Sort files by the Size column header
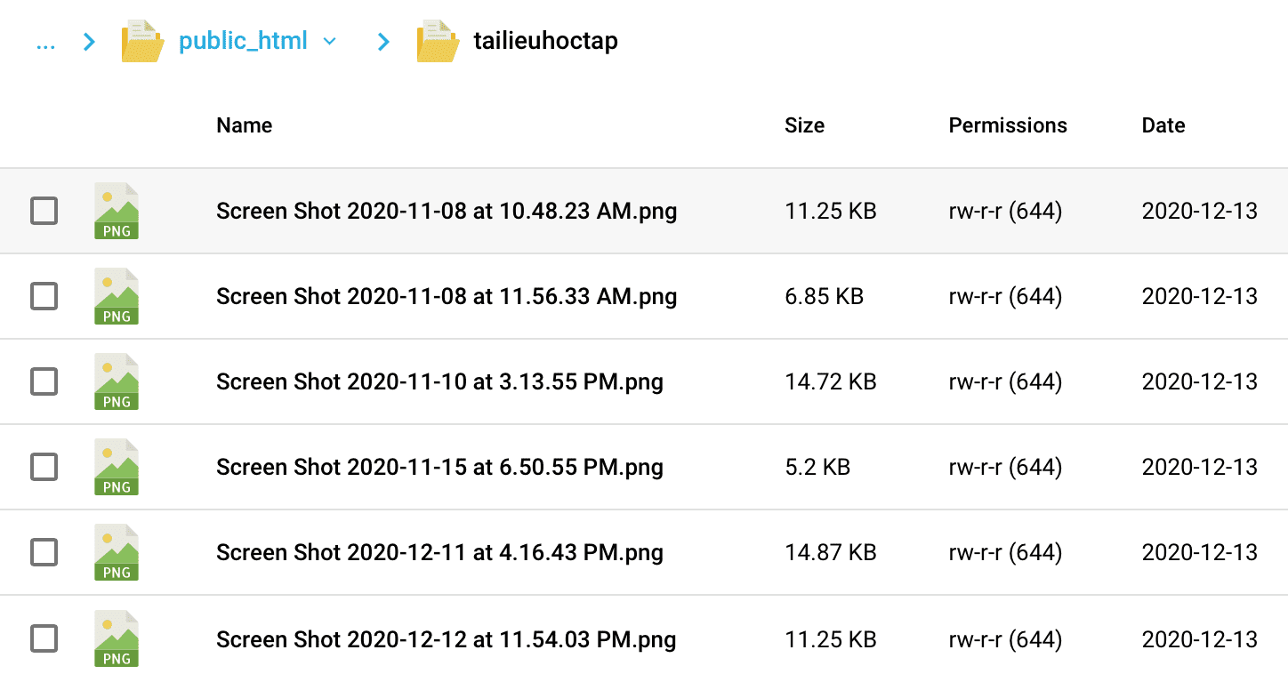 pos(804,125)
